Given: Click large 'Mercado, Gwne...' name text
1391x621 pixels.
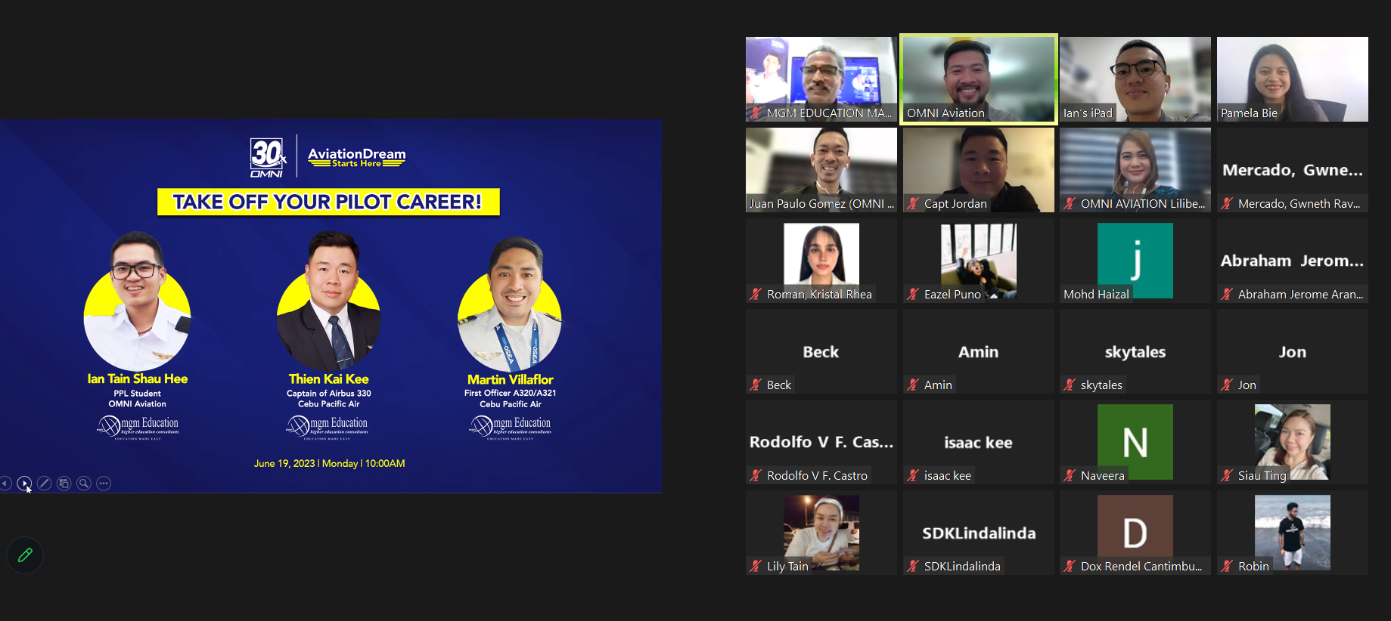Looking at the screenshot, I should [1293, 170].
